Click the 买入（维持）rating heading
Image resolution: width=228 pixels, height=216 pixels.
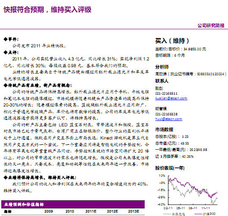pos(172,41)
